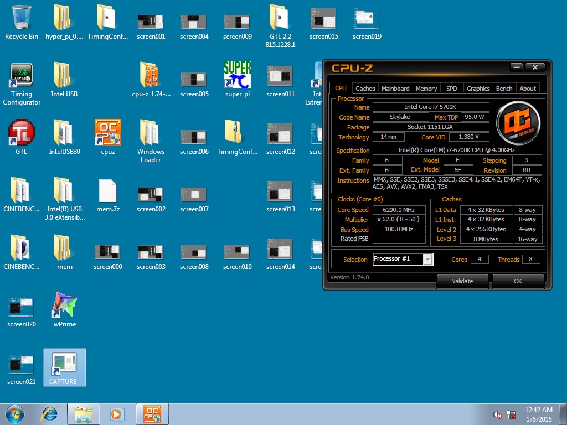Screen dimensions: 567x425
Task: Click the Validate button in CPU-Z
Action: [x=462, y=281]
